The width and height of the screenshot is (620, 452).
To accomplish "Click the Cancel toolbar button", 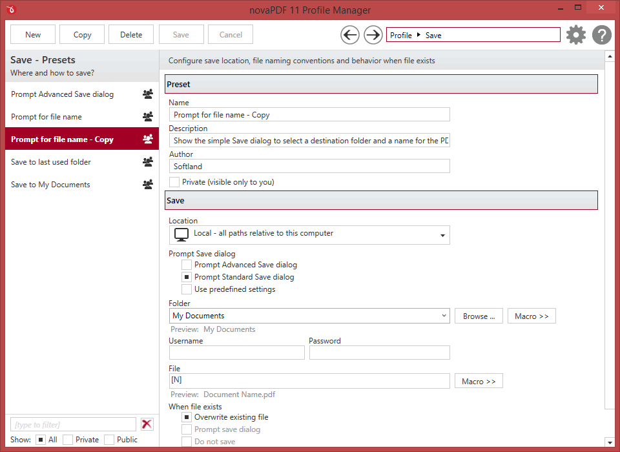I will coord(231,34).
